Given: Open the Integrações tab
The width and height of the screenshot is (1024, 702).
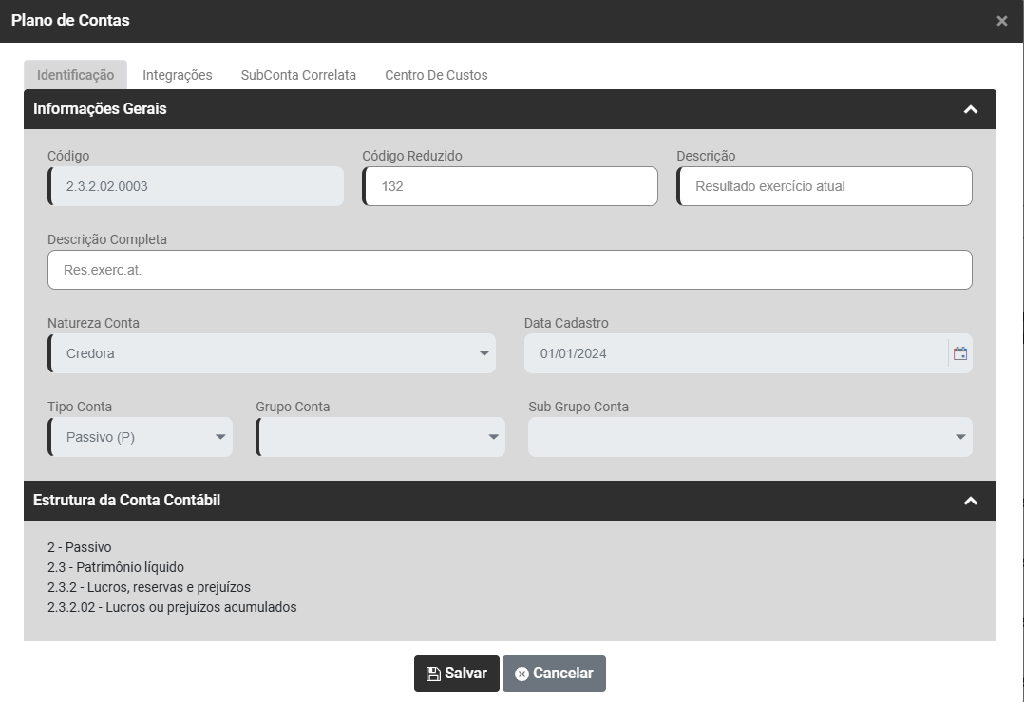Looking at the screenshot, I should tap(178, 75).
